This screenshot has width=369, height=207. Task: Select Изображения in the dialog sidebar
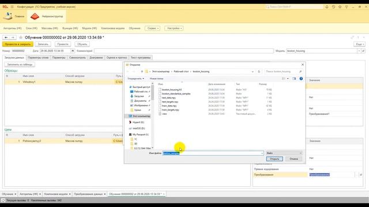pyautogui.click(x=140, y=105)
